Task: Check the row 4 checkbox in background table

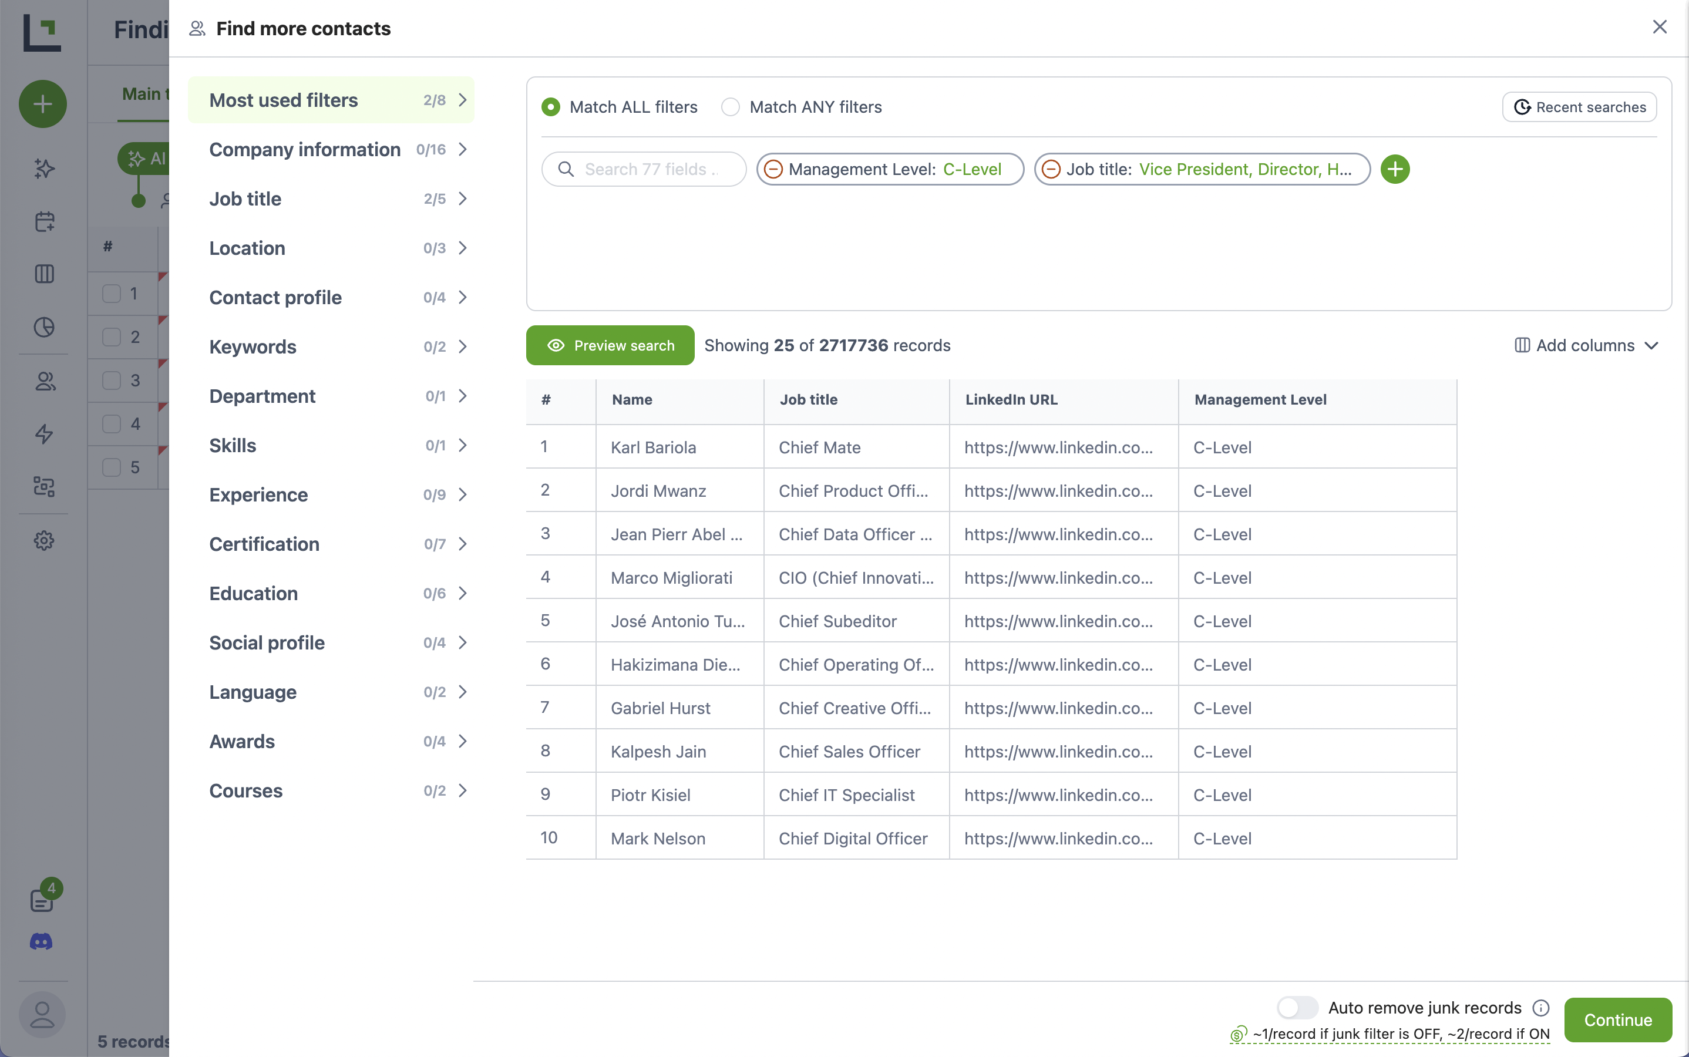Action: click(x=112, y=423)
